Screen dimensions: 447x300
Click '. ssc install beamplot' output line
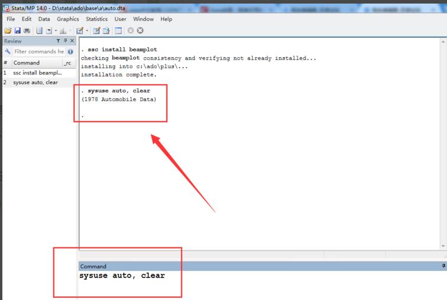[119, 50]
